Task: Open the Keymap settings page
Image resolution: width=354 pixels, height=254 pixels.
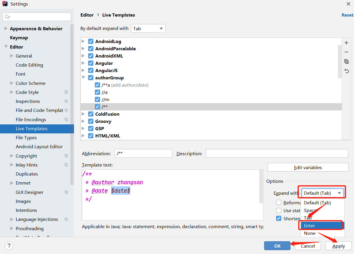Action: (x=19, y=37)
